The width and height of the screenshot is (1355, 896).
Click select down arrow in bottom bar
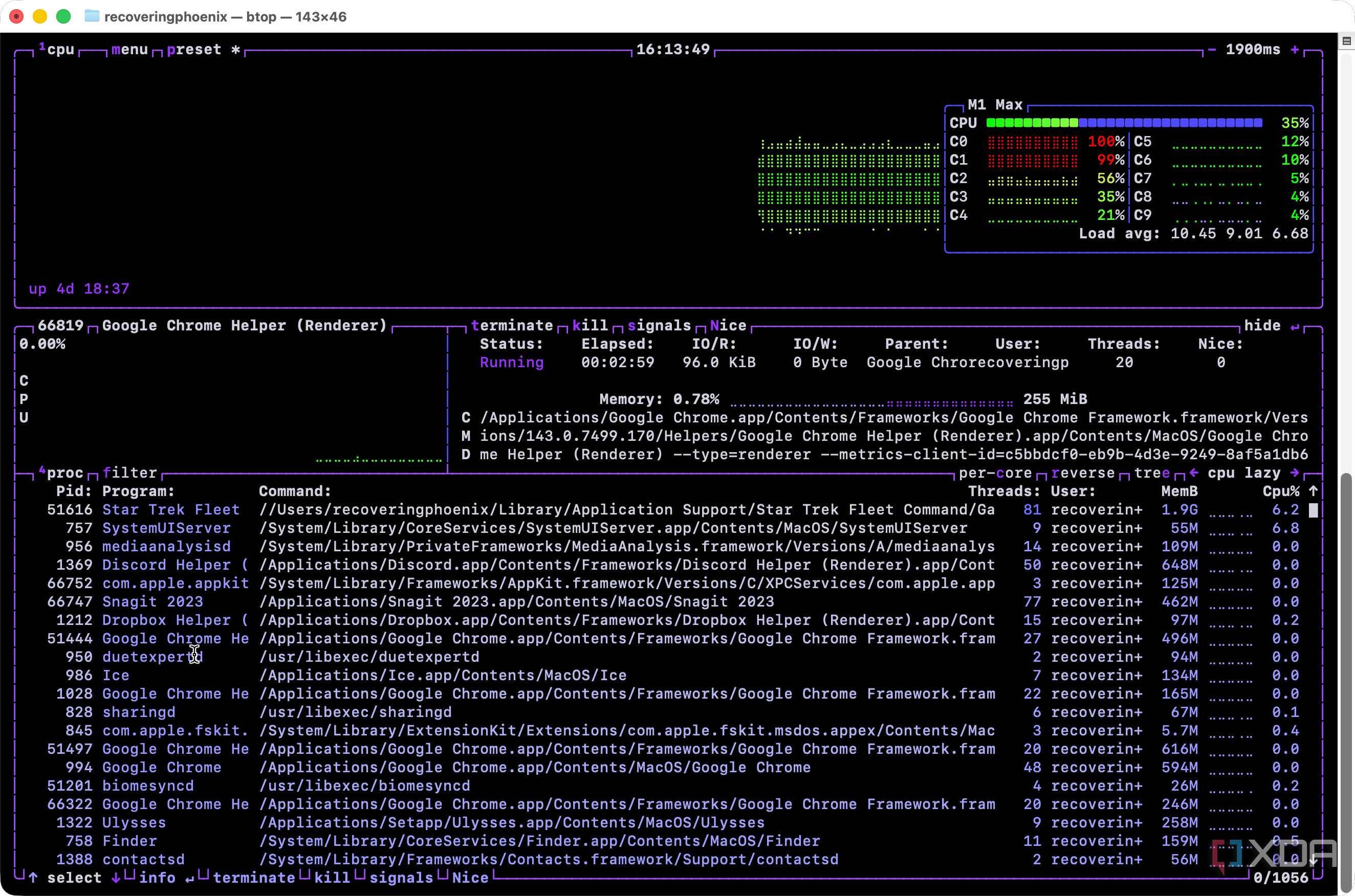pos(116,878)
